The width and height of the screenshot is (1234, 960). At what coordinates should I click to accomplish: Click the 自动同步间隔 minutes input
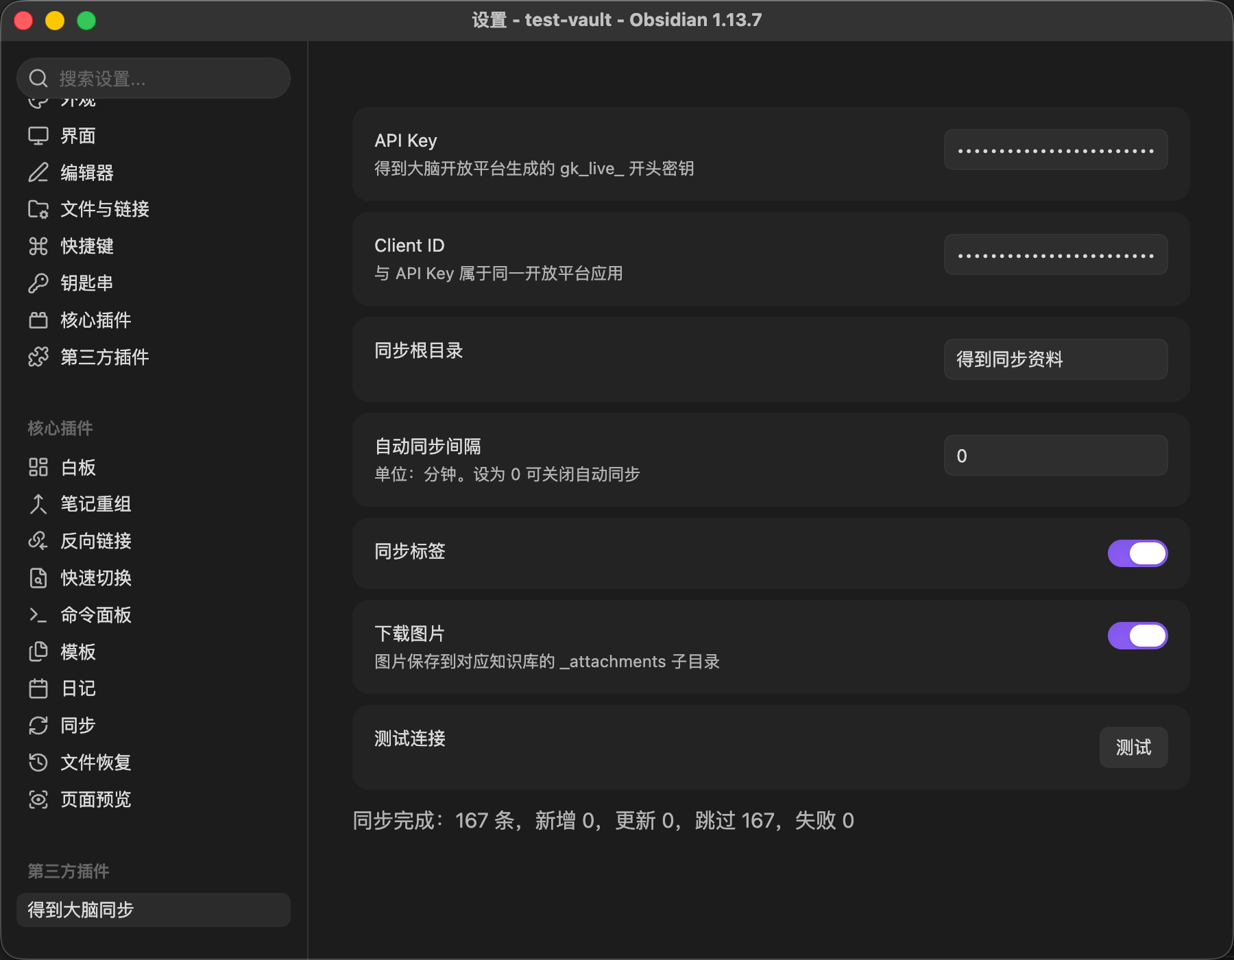tap(1056, 455)
